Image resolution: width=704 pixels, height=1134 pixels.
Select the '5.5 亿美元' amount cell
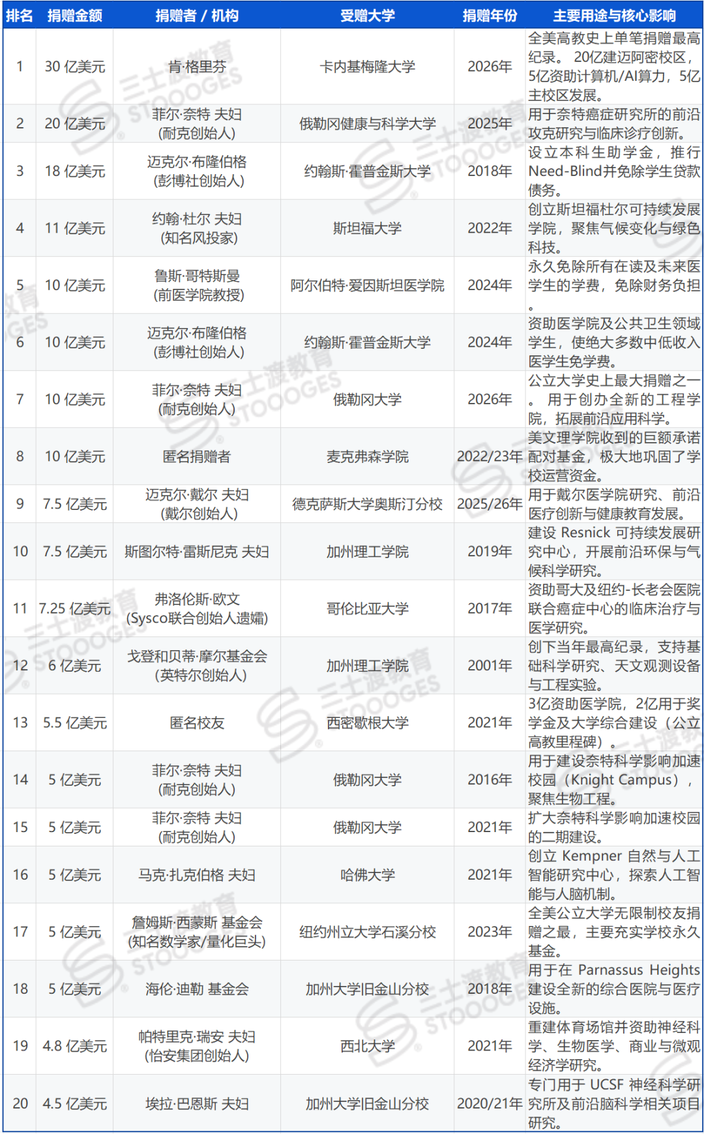pyautogui.click(x=75, y=723)
